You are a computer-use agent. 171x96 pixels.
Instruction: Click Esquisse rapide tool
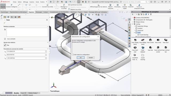[x=125, y=7]
